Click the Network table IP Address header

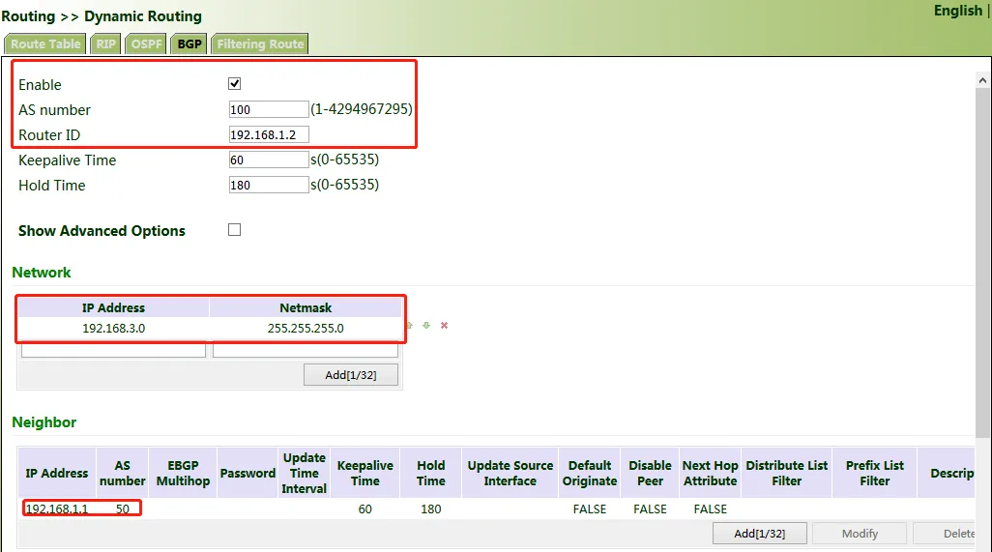click(x=113, y=308)
